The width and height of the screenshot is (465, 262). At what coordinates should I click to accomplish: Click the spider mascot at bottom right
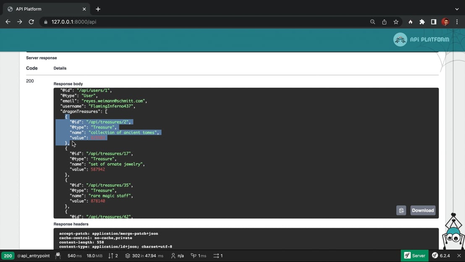pos(453,231)
